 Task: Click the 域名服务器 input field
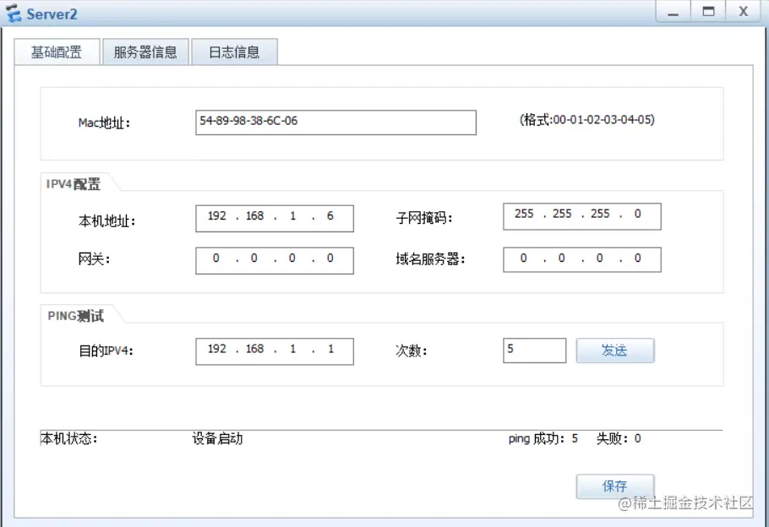coord(582,258)
